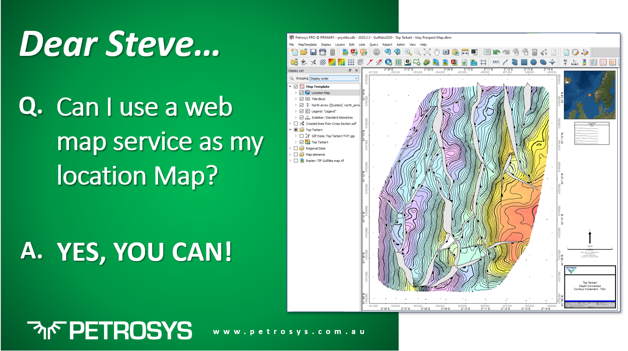This screenshot has width=628, height=351.
Task: Close the Display List panel
Action: 357,71
